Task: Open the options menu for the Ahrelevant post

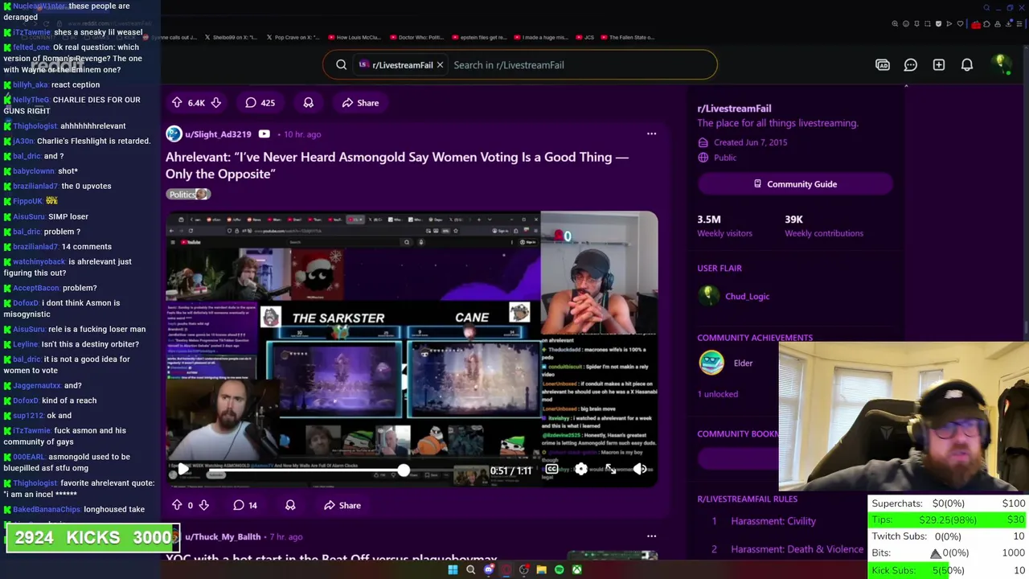Action: pos(651,134)
